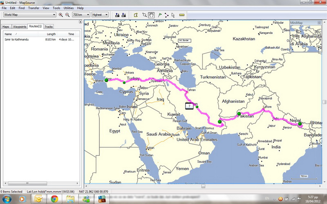Open the Transfer menu
This screenshot has height=204, width=327.
[34, 8]
